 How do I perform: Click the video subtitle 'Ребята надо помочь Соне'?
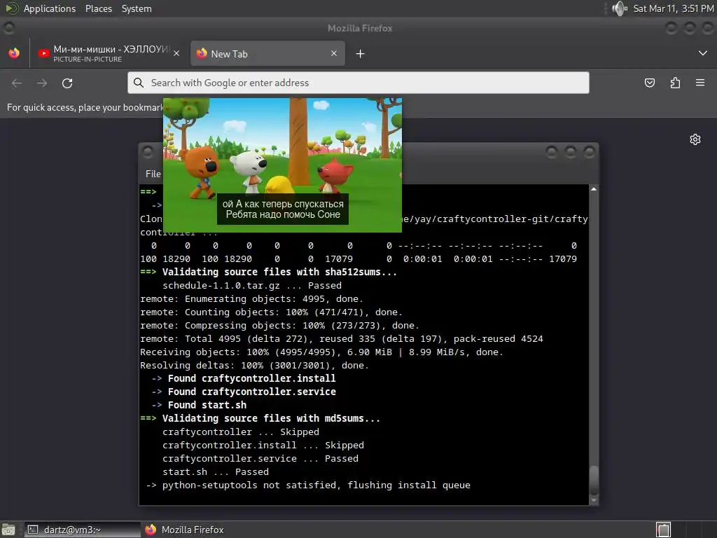(x=283, y=214)
